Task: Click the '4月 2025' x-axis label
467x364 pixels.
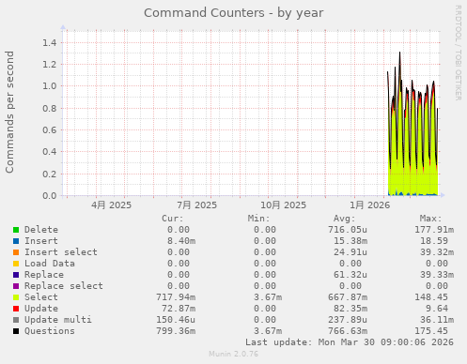Action: coord(111,205)
